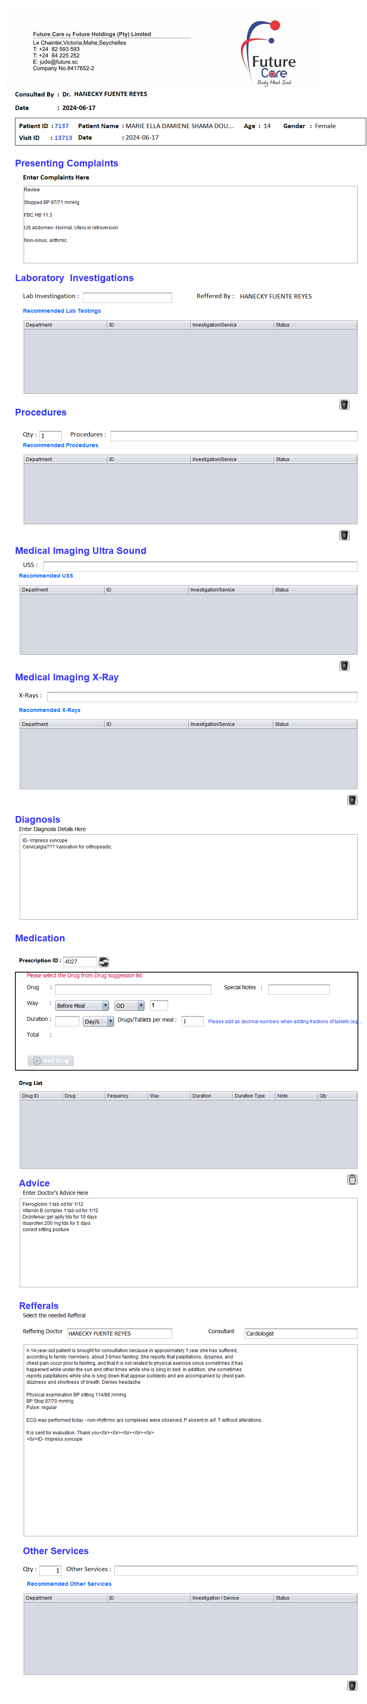Expand the OD frequency dropdown
Viewport: 367px width, 1704px height.
(x=129, y=1005)
